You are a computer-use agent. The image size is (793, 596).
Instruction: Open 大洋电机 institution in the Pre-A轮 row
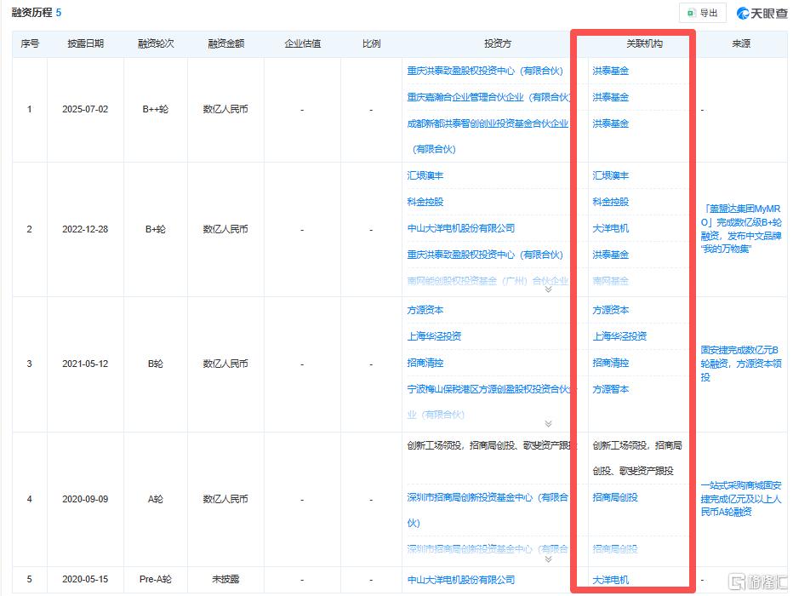[610, 580]
